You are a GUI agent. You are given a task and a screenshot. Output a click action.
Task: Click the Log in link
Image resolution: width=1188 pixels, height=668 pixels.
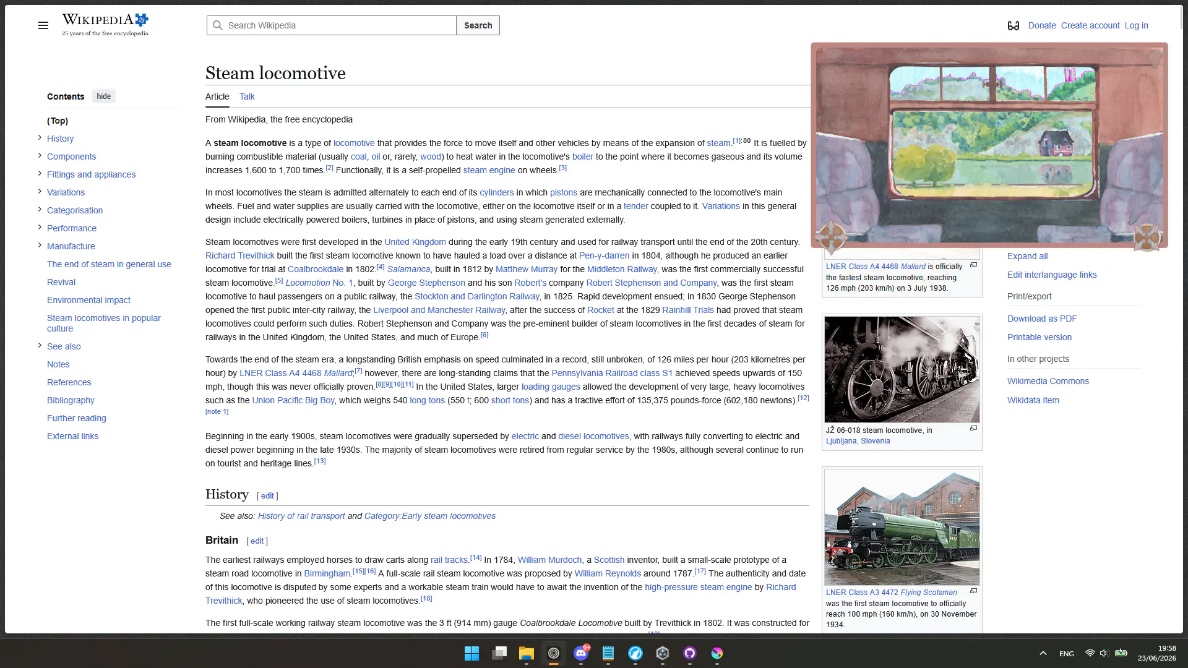click(1136, 25)
